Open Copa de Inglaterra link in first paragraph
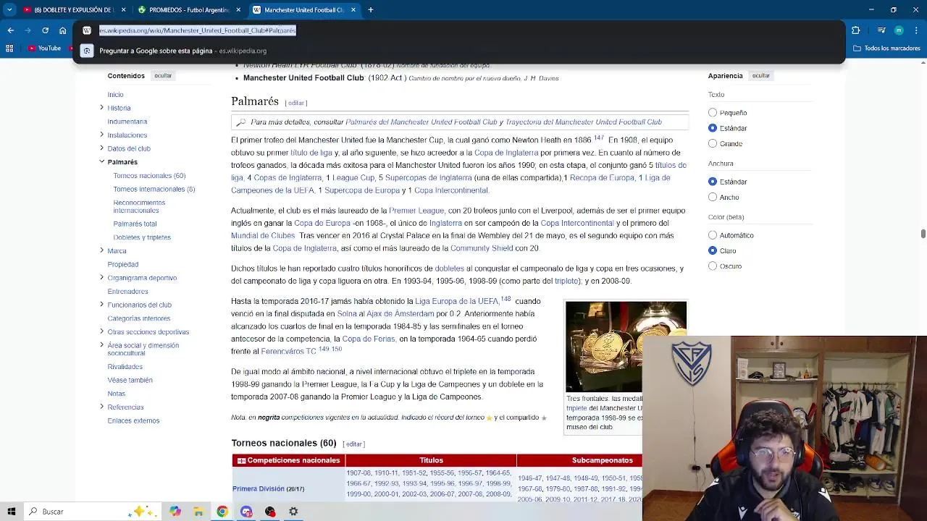Viewport: 927px width, 521px height. point(506,153)
